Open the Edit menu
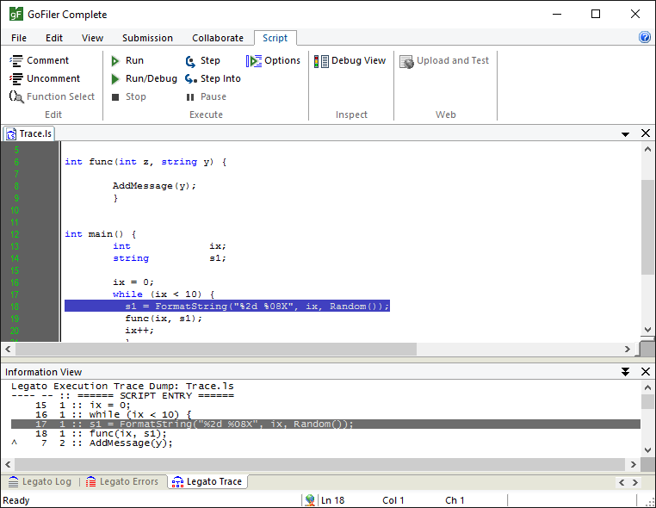Screen dimensions: 656x508 54,38
